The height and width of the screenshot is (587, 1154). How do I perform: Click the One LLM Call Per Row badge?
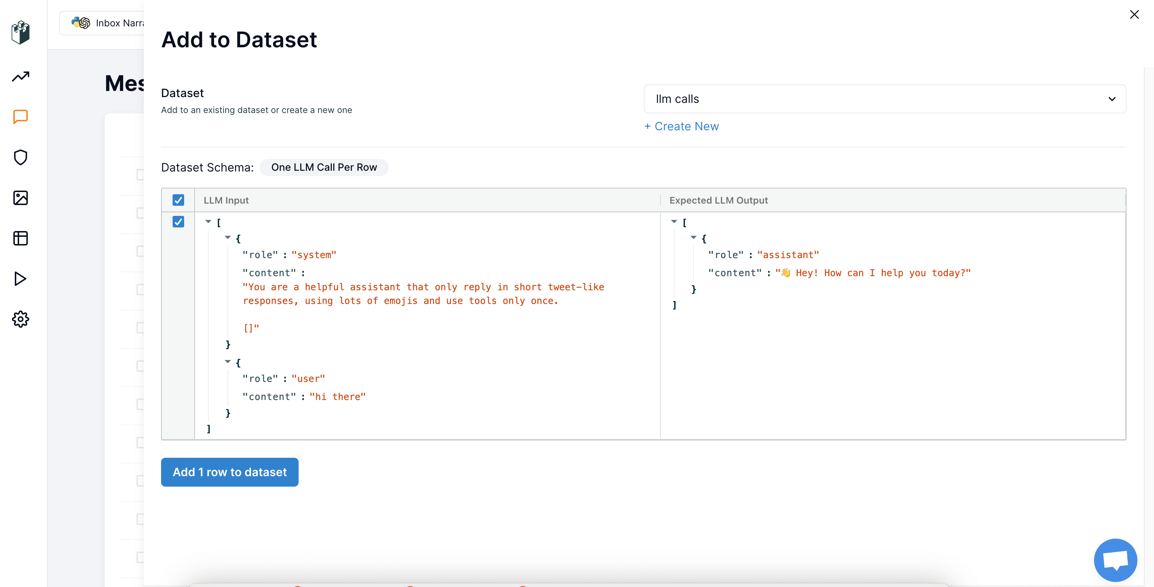(x=324, y=168)
